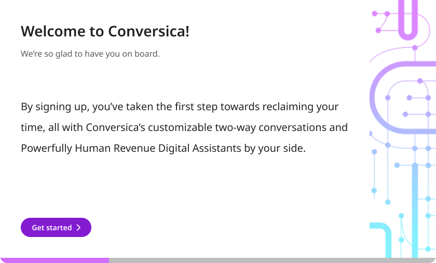The image size is (436, 263).
Task: Click the We're so glad subtitle text
Action: 90,54
